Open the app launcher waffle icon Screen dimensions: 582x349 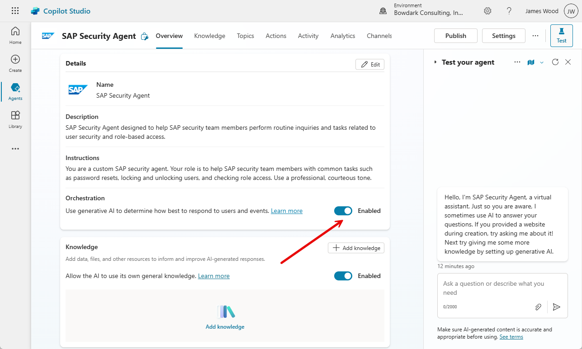pyautogui.click(x=15, y=11)
